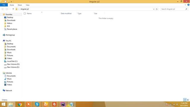Screen dimensions: 190x107
Task: Select Libraries in the navigation pane
Action: 9,73
